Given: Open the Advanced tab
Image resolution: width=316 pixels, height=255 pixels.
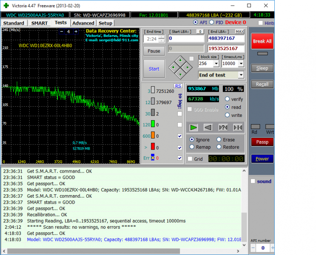Looking at the screenshot, I should 83,23.
